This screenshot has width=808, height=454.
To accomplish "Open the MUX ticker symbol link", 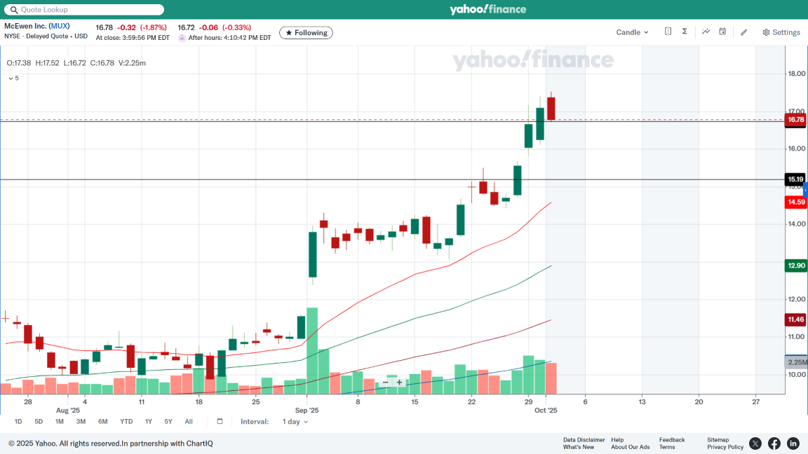I will click(x=60, y=26).
